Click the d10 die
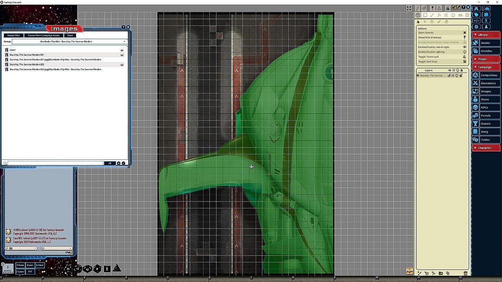 pos(87,269)
